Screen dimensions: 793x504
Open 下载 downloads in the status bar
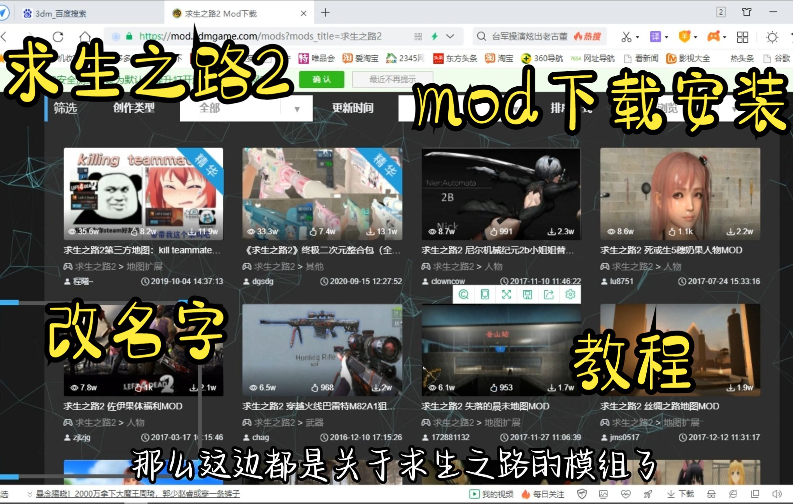[x=681, y=494]
